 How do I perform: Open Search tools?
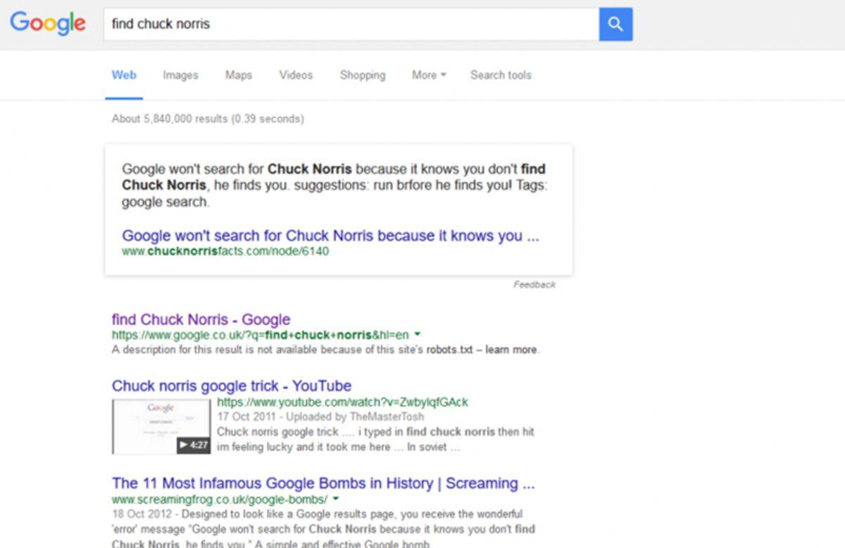tap(501, 75)
